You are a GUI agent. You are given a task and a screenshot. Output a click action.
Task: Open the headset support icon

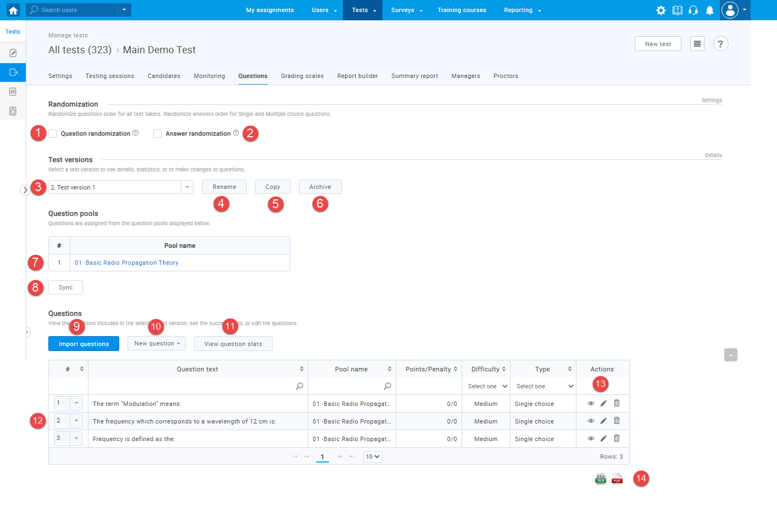click(x=693, y=10)
